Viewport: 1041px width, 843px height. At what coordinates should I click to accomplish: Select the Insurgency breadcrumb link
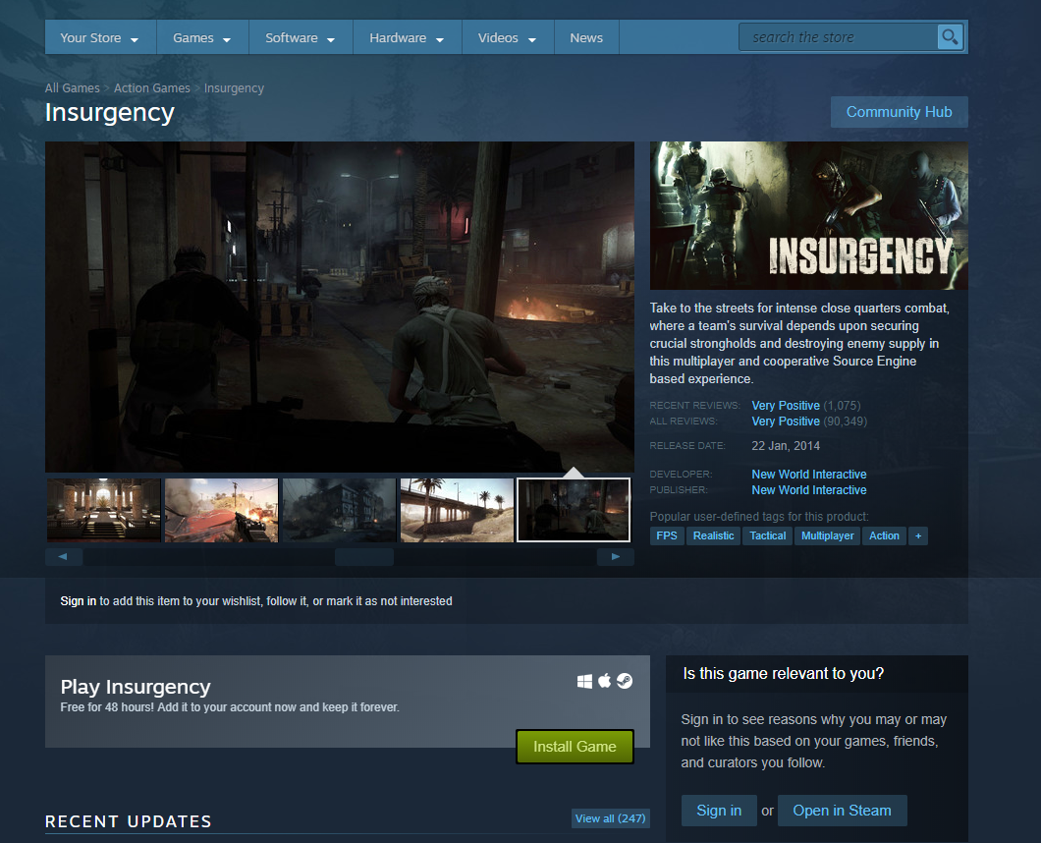[x=234, y=87]
